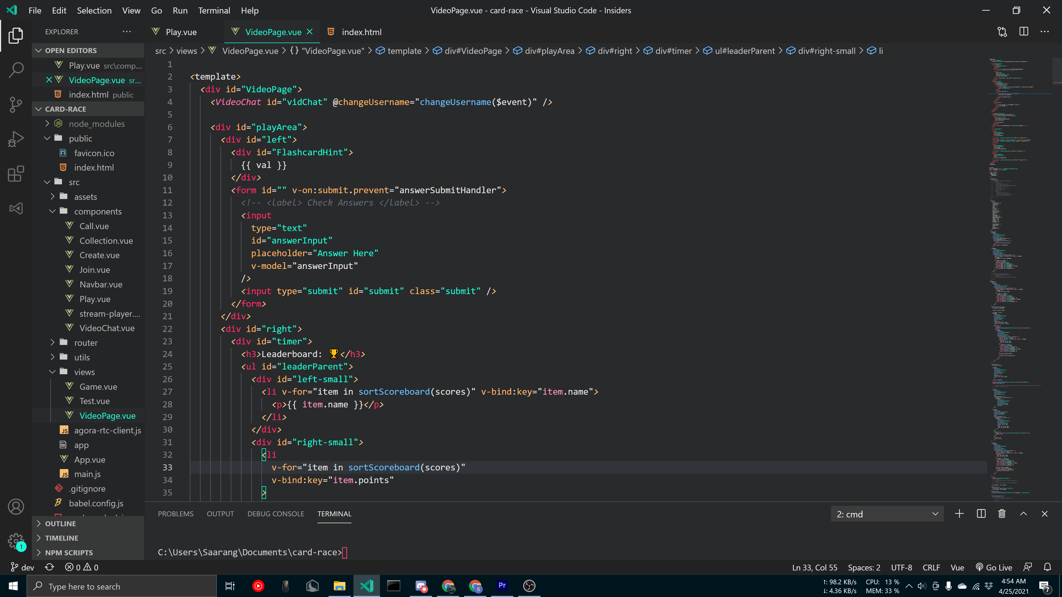Kill terminal with the trash icon
Viewport: 1062px width, 597px height.
pos(1002,514)
